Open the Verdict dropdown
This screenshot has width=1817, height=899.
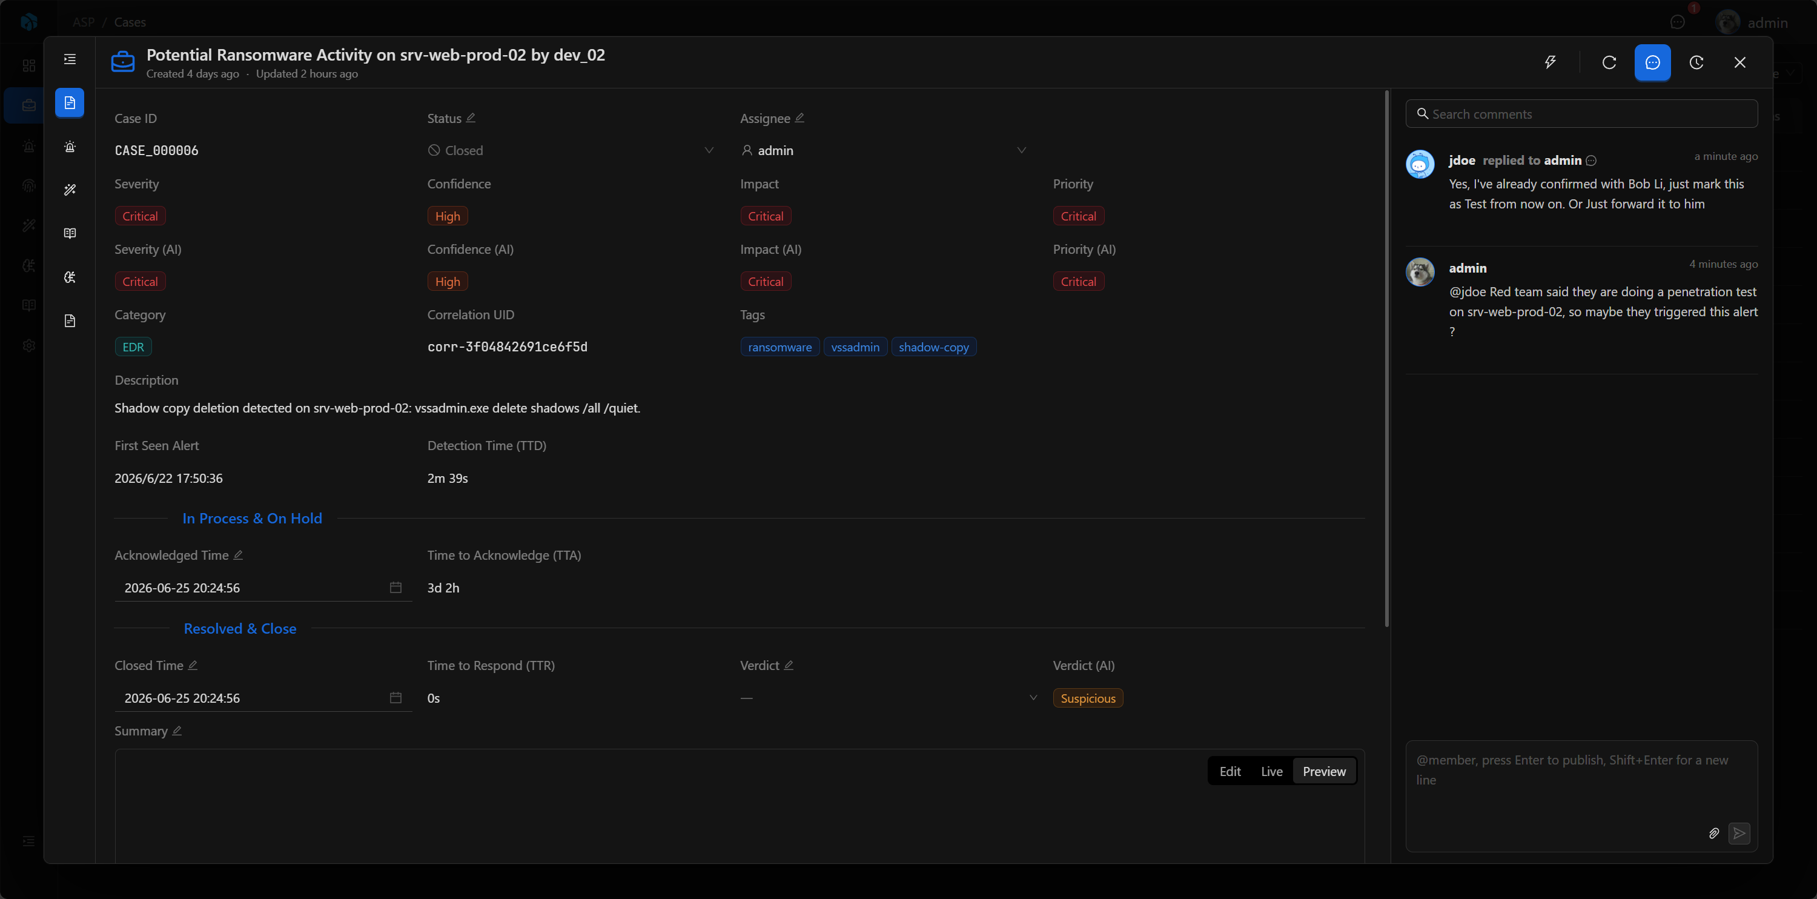tap(889, 698)
